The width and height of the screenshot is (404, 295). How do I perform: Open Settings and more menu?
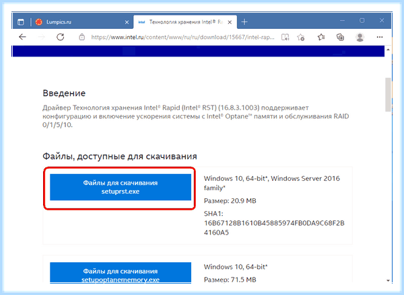[380, 37]
